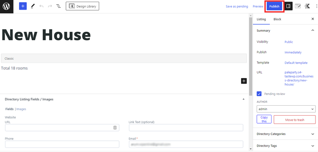Expand the Directory Tags panel
Image resolution: width=318 pixels, height=152 pixels.
coord(285,146)
